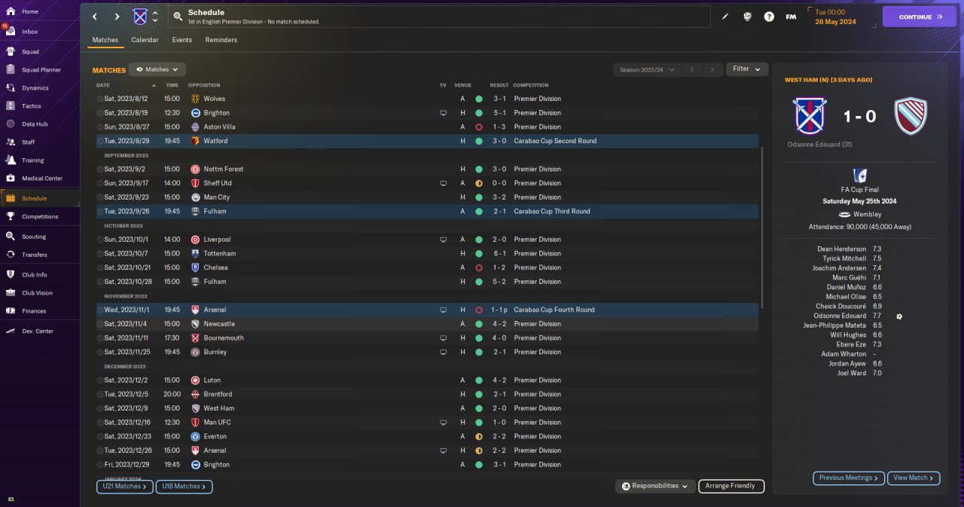Open the Dynamics icon
Screen dimensions: 964x507
[11, 88]
